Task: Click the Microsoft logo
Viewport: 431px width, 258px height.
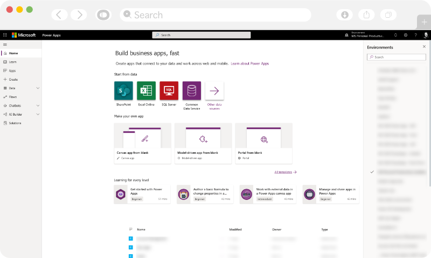Action: click(x=24, y=35)
